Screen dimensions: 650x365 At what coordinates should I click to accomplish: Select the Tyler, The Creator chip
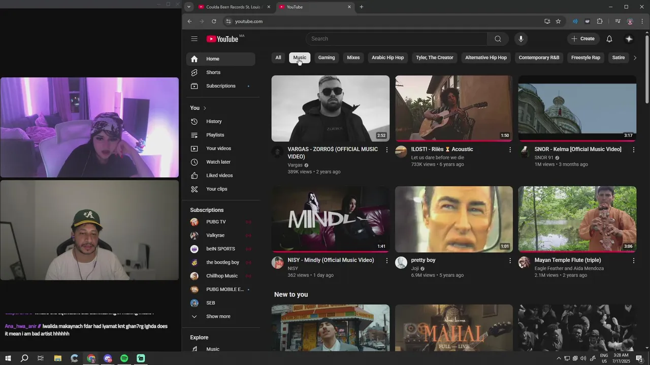pos(435,58)
